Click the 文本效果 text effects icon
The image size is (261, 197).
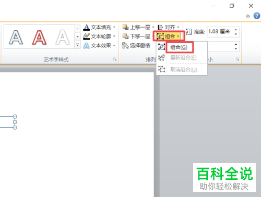(86, 45)
